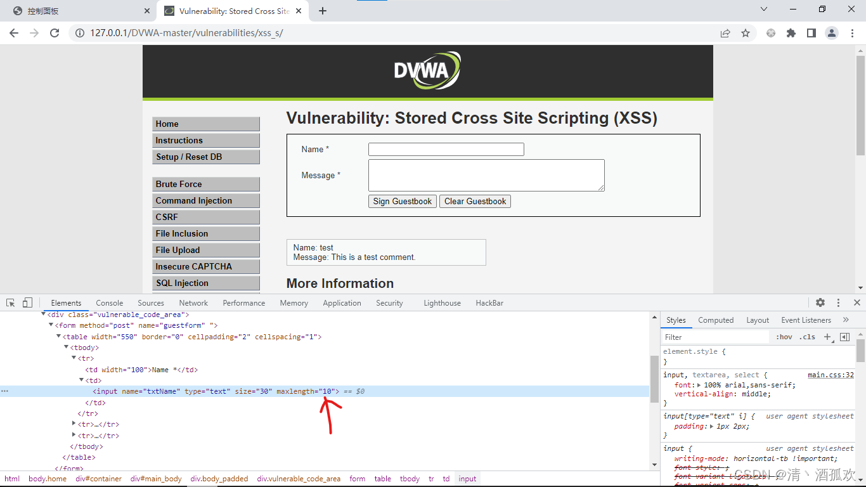Click the Sign Guestbook button
The image size is (866, 487).
(403, 202)
